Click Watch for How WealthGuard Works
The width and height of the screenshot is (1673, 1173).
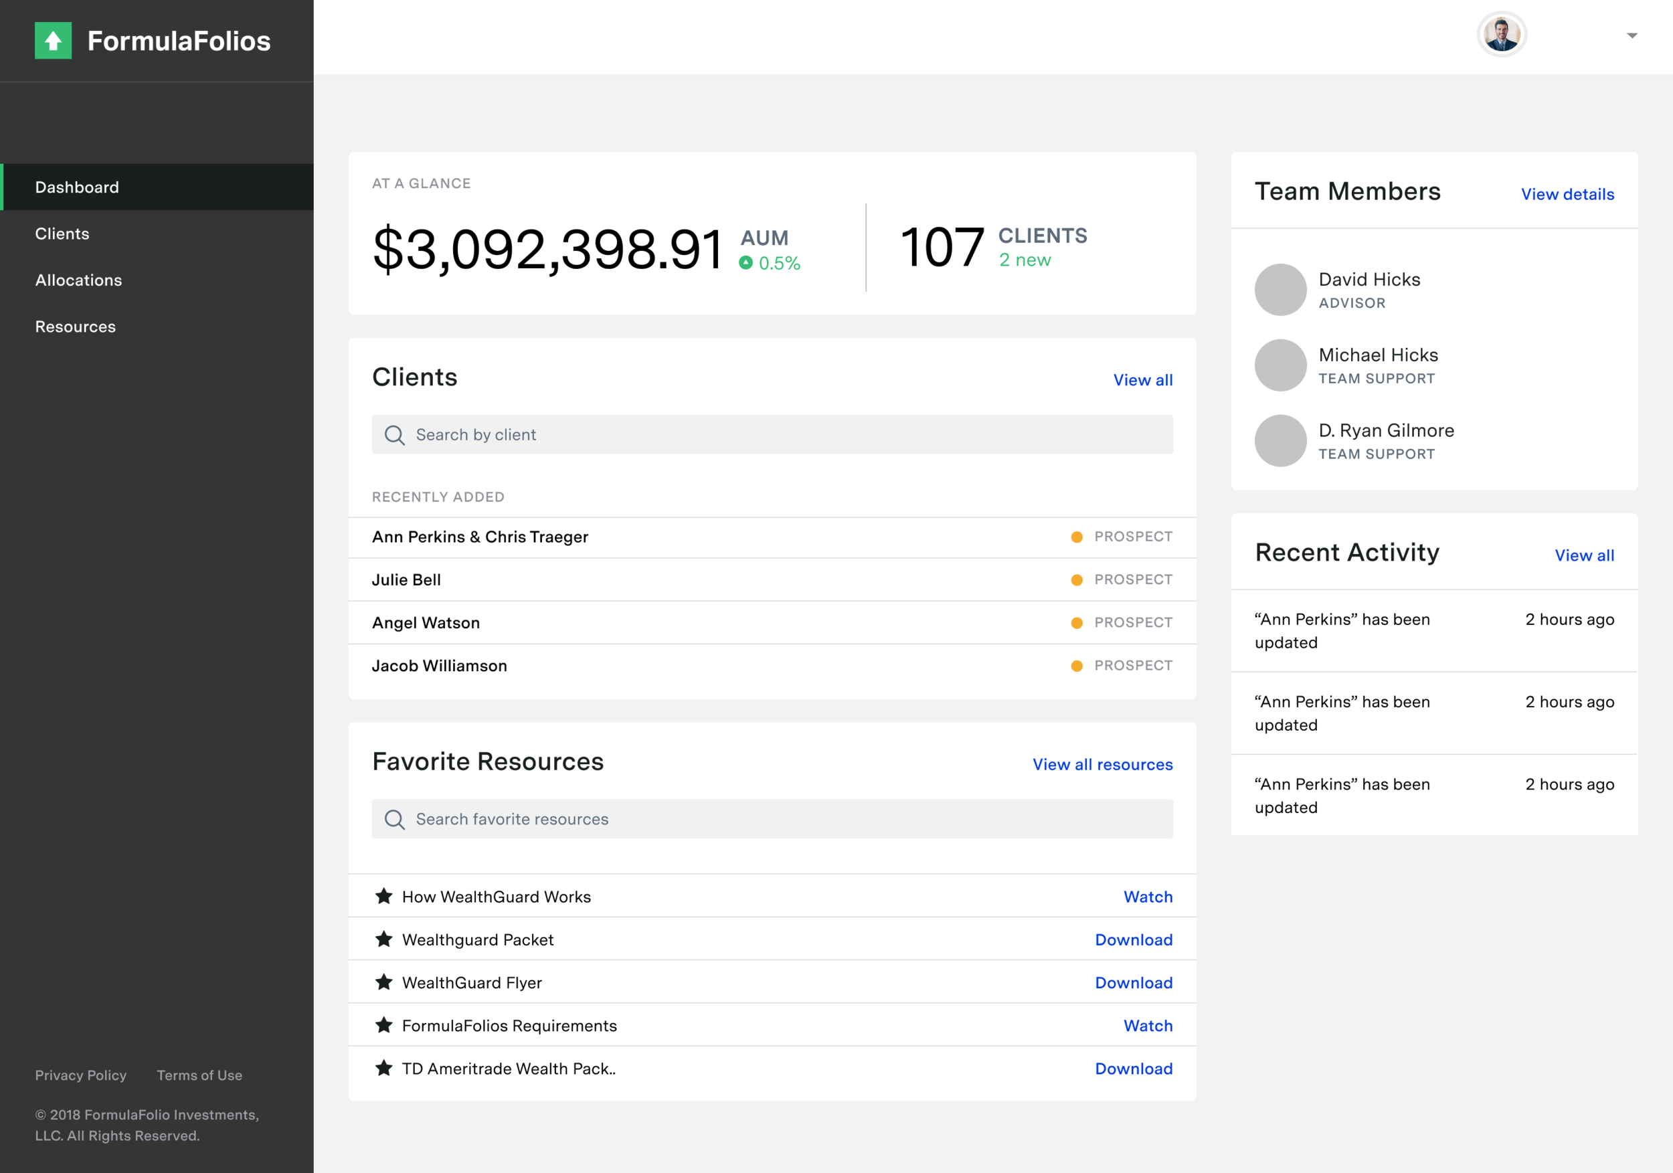tap(1148, 897)
